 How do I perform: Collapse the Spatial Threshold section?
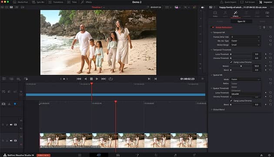pyautogui.click(x=211, y=88)
